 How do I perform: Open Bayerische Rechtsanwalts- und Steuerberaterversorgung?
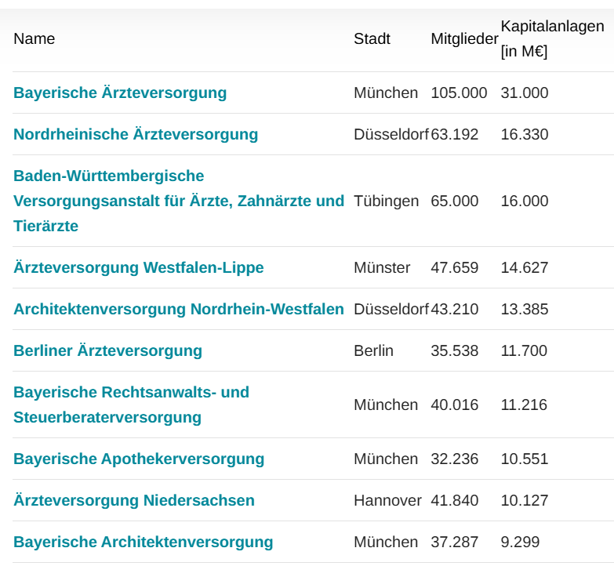pyautogui.click(x=131, y=405)
